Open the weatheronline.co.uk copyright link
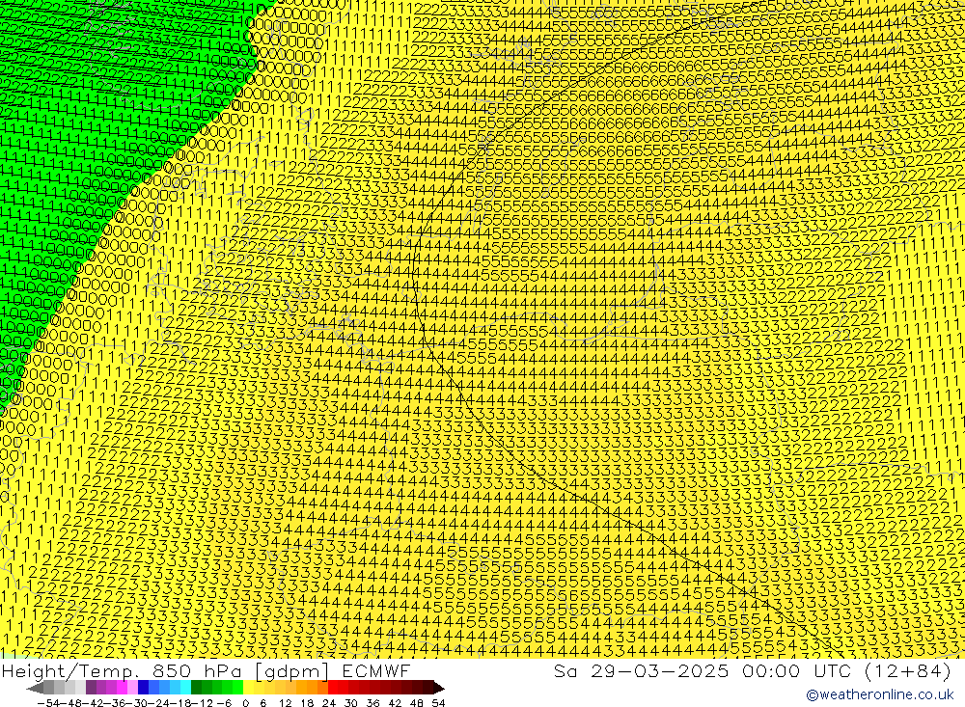 tap(880, 694)
